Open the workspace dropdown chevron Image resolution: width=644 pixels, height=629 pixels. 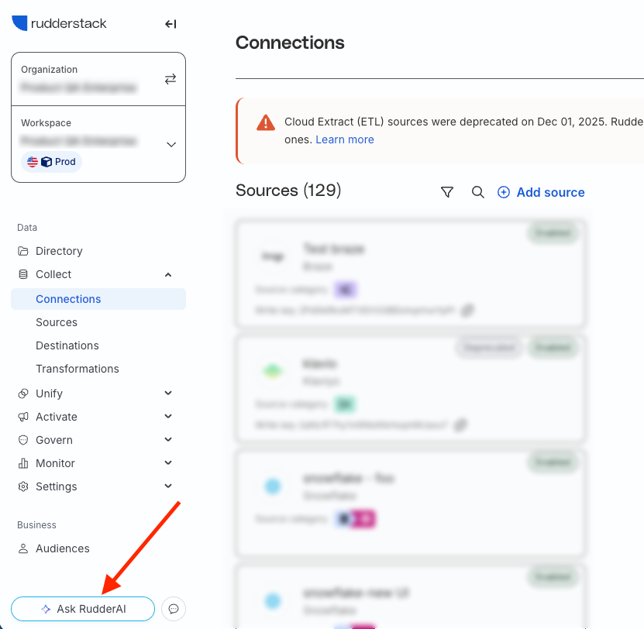[x=171, y=145]
